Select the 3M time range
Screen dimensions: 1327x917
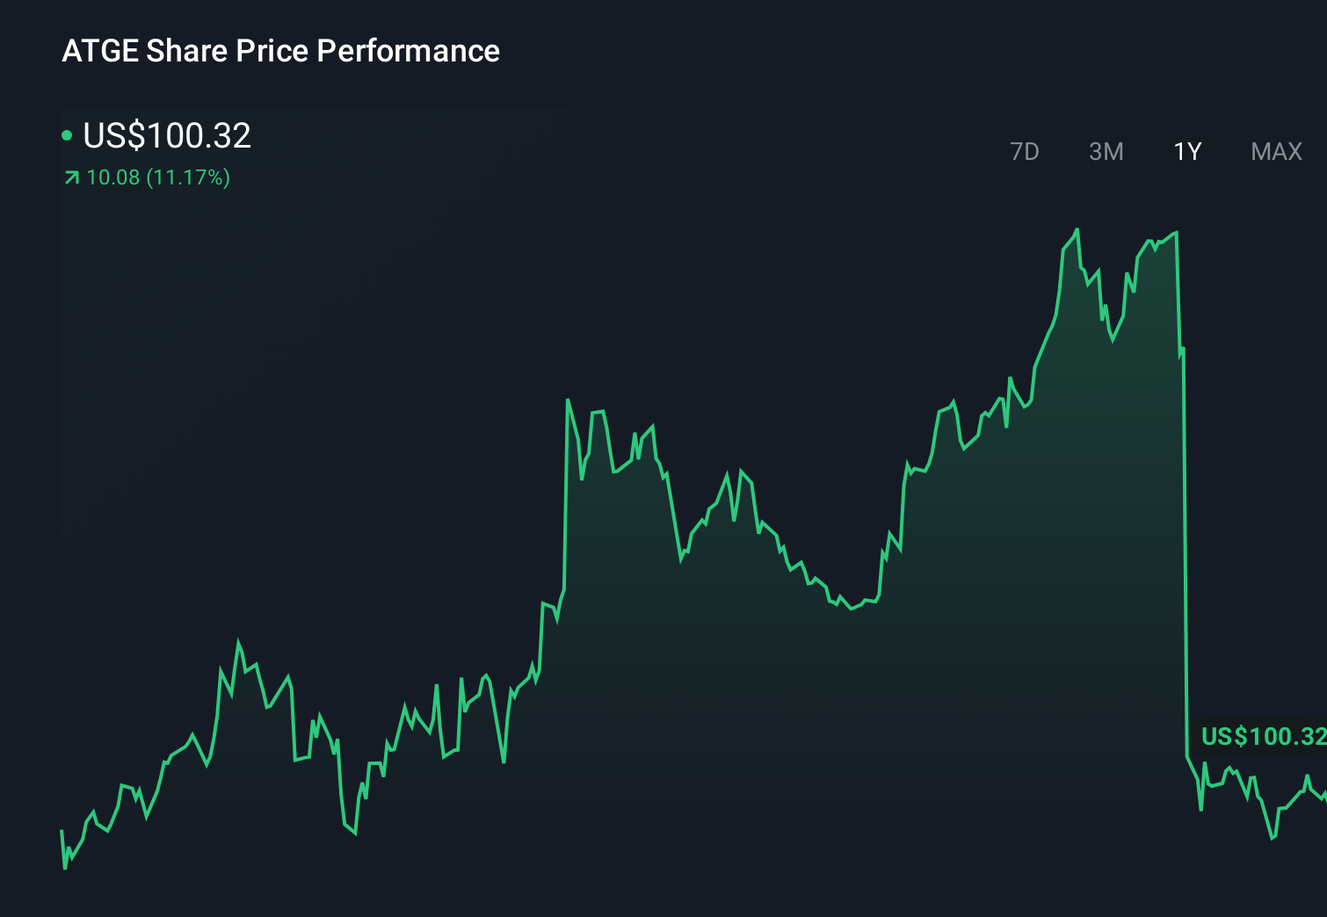click(1106, 151)
